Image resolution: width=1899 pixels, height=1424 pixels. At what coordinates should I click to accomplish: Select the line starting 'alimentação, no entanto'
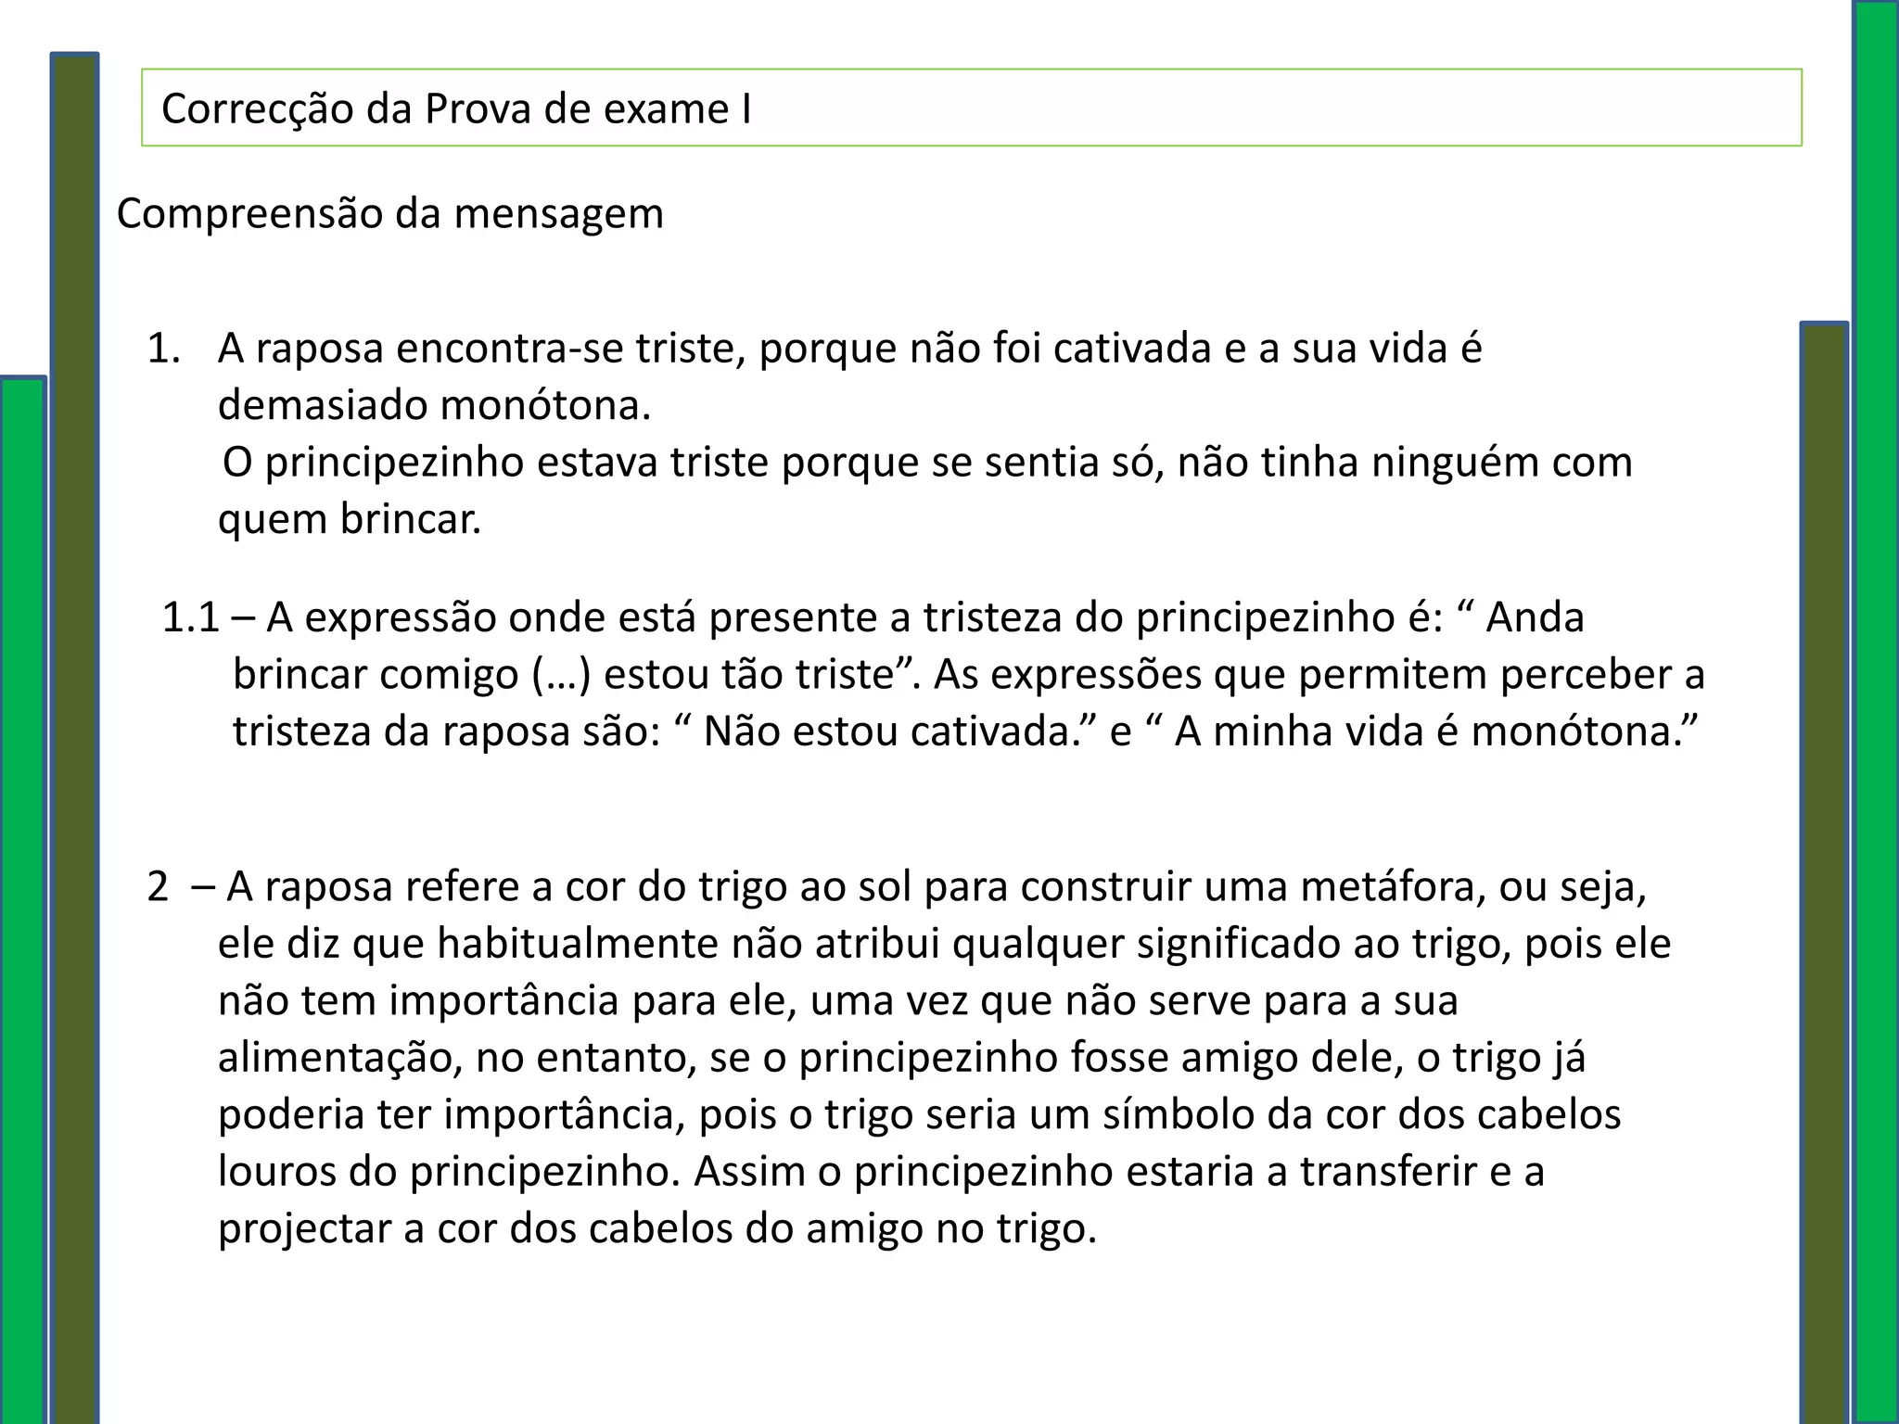click(901, 1058)
